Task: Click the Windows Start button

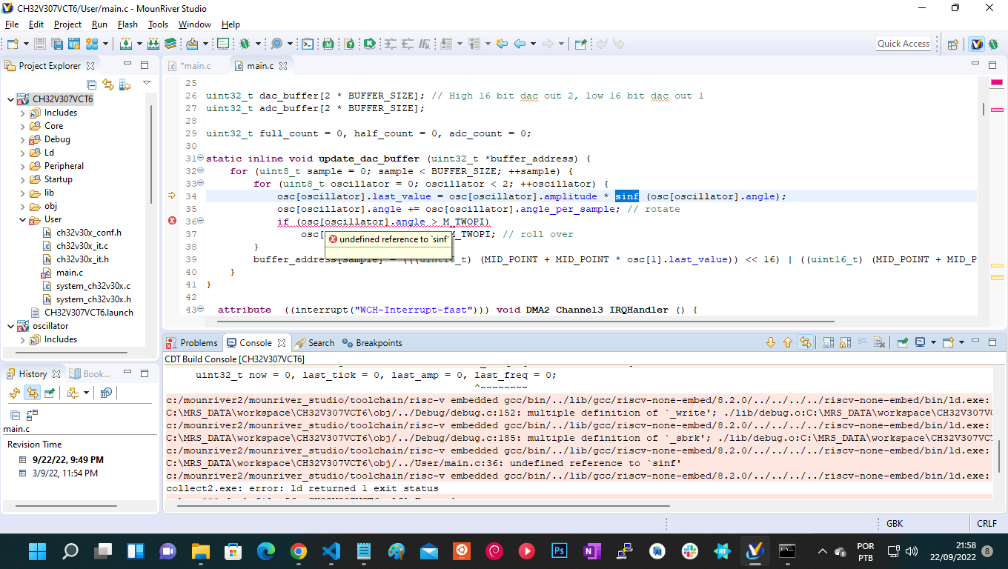Action: coord(38,551)
